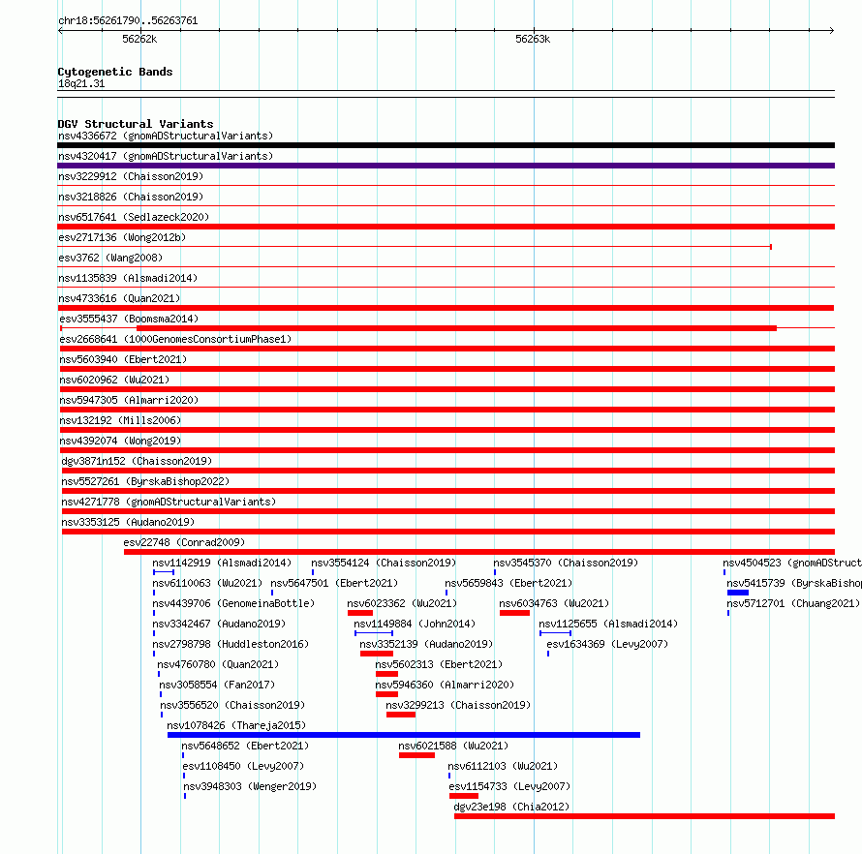The width and height of the screenshot is (862, 854).
Task: Click nsv3342467 (Audano2019) label
Action: (x=219, y=624)
